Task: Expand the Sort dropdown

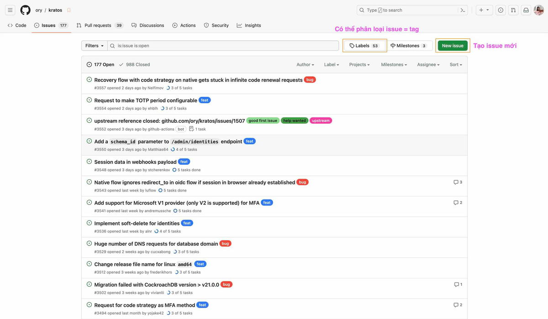Action: 454,64
